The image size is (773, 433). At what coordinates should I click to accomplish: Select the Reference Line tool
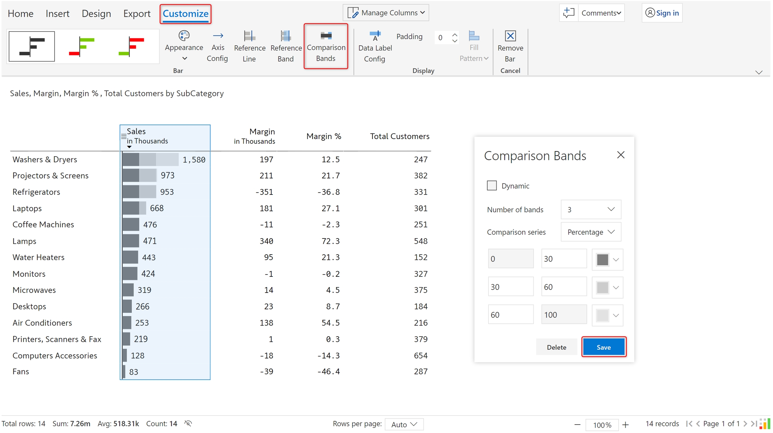tap(249, 36)
